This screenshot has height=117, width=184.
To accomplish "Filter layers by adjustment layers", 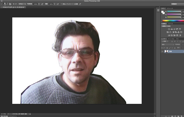I will pos(175,41).
